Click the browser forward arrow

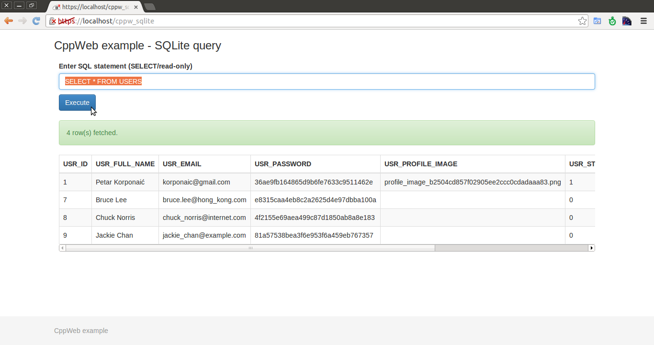(22, 21)
